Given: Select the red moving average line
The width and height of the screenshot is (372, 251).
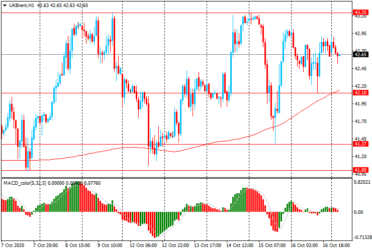Looking at the screenshot, I should pos(226,141).
